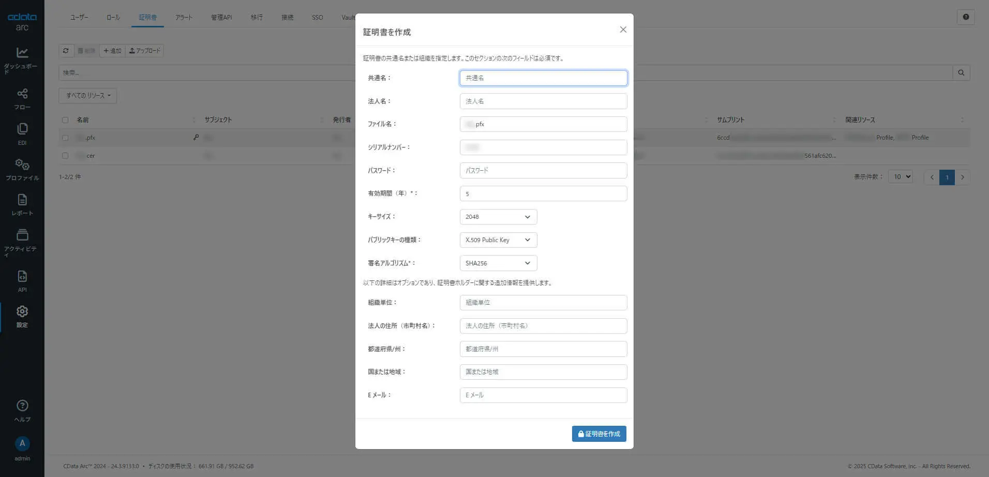Image resolution: width=989 pixels, height=477 pixels.
Task: Sort by the 名前 column sort icon
Action: pos(194,120)
